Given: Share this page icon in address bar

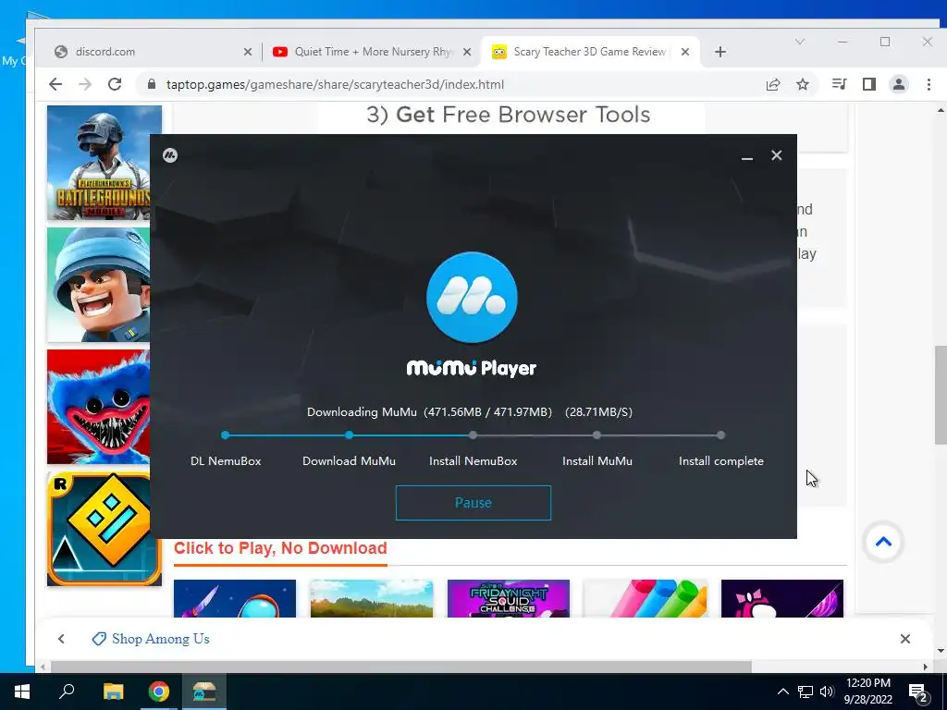Looking at the screenshot, I should click(773, 84).
